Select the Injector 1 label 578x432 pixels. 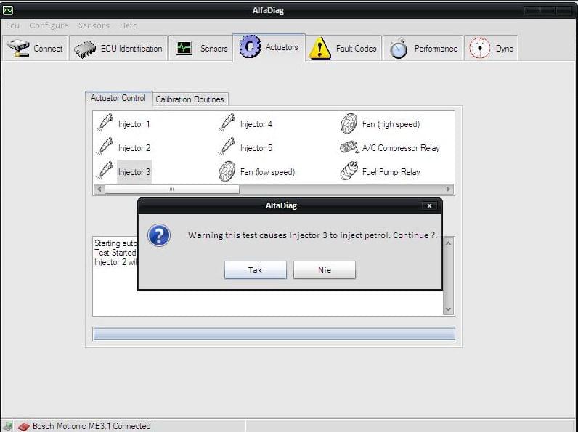tap(134, 124)
